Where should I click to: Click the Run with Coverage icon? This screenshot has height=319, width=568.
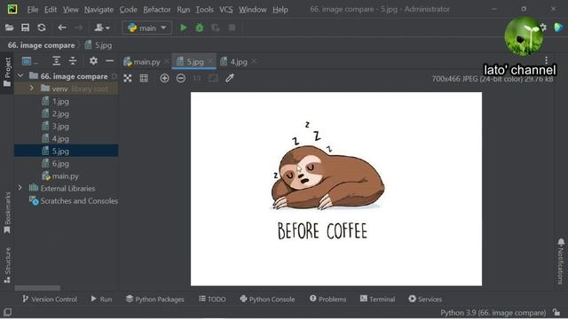215,27
